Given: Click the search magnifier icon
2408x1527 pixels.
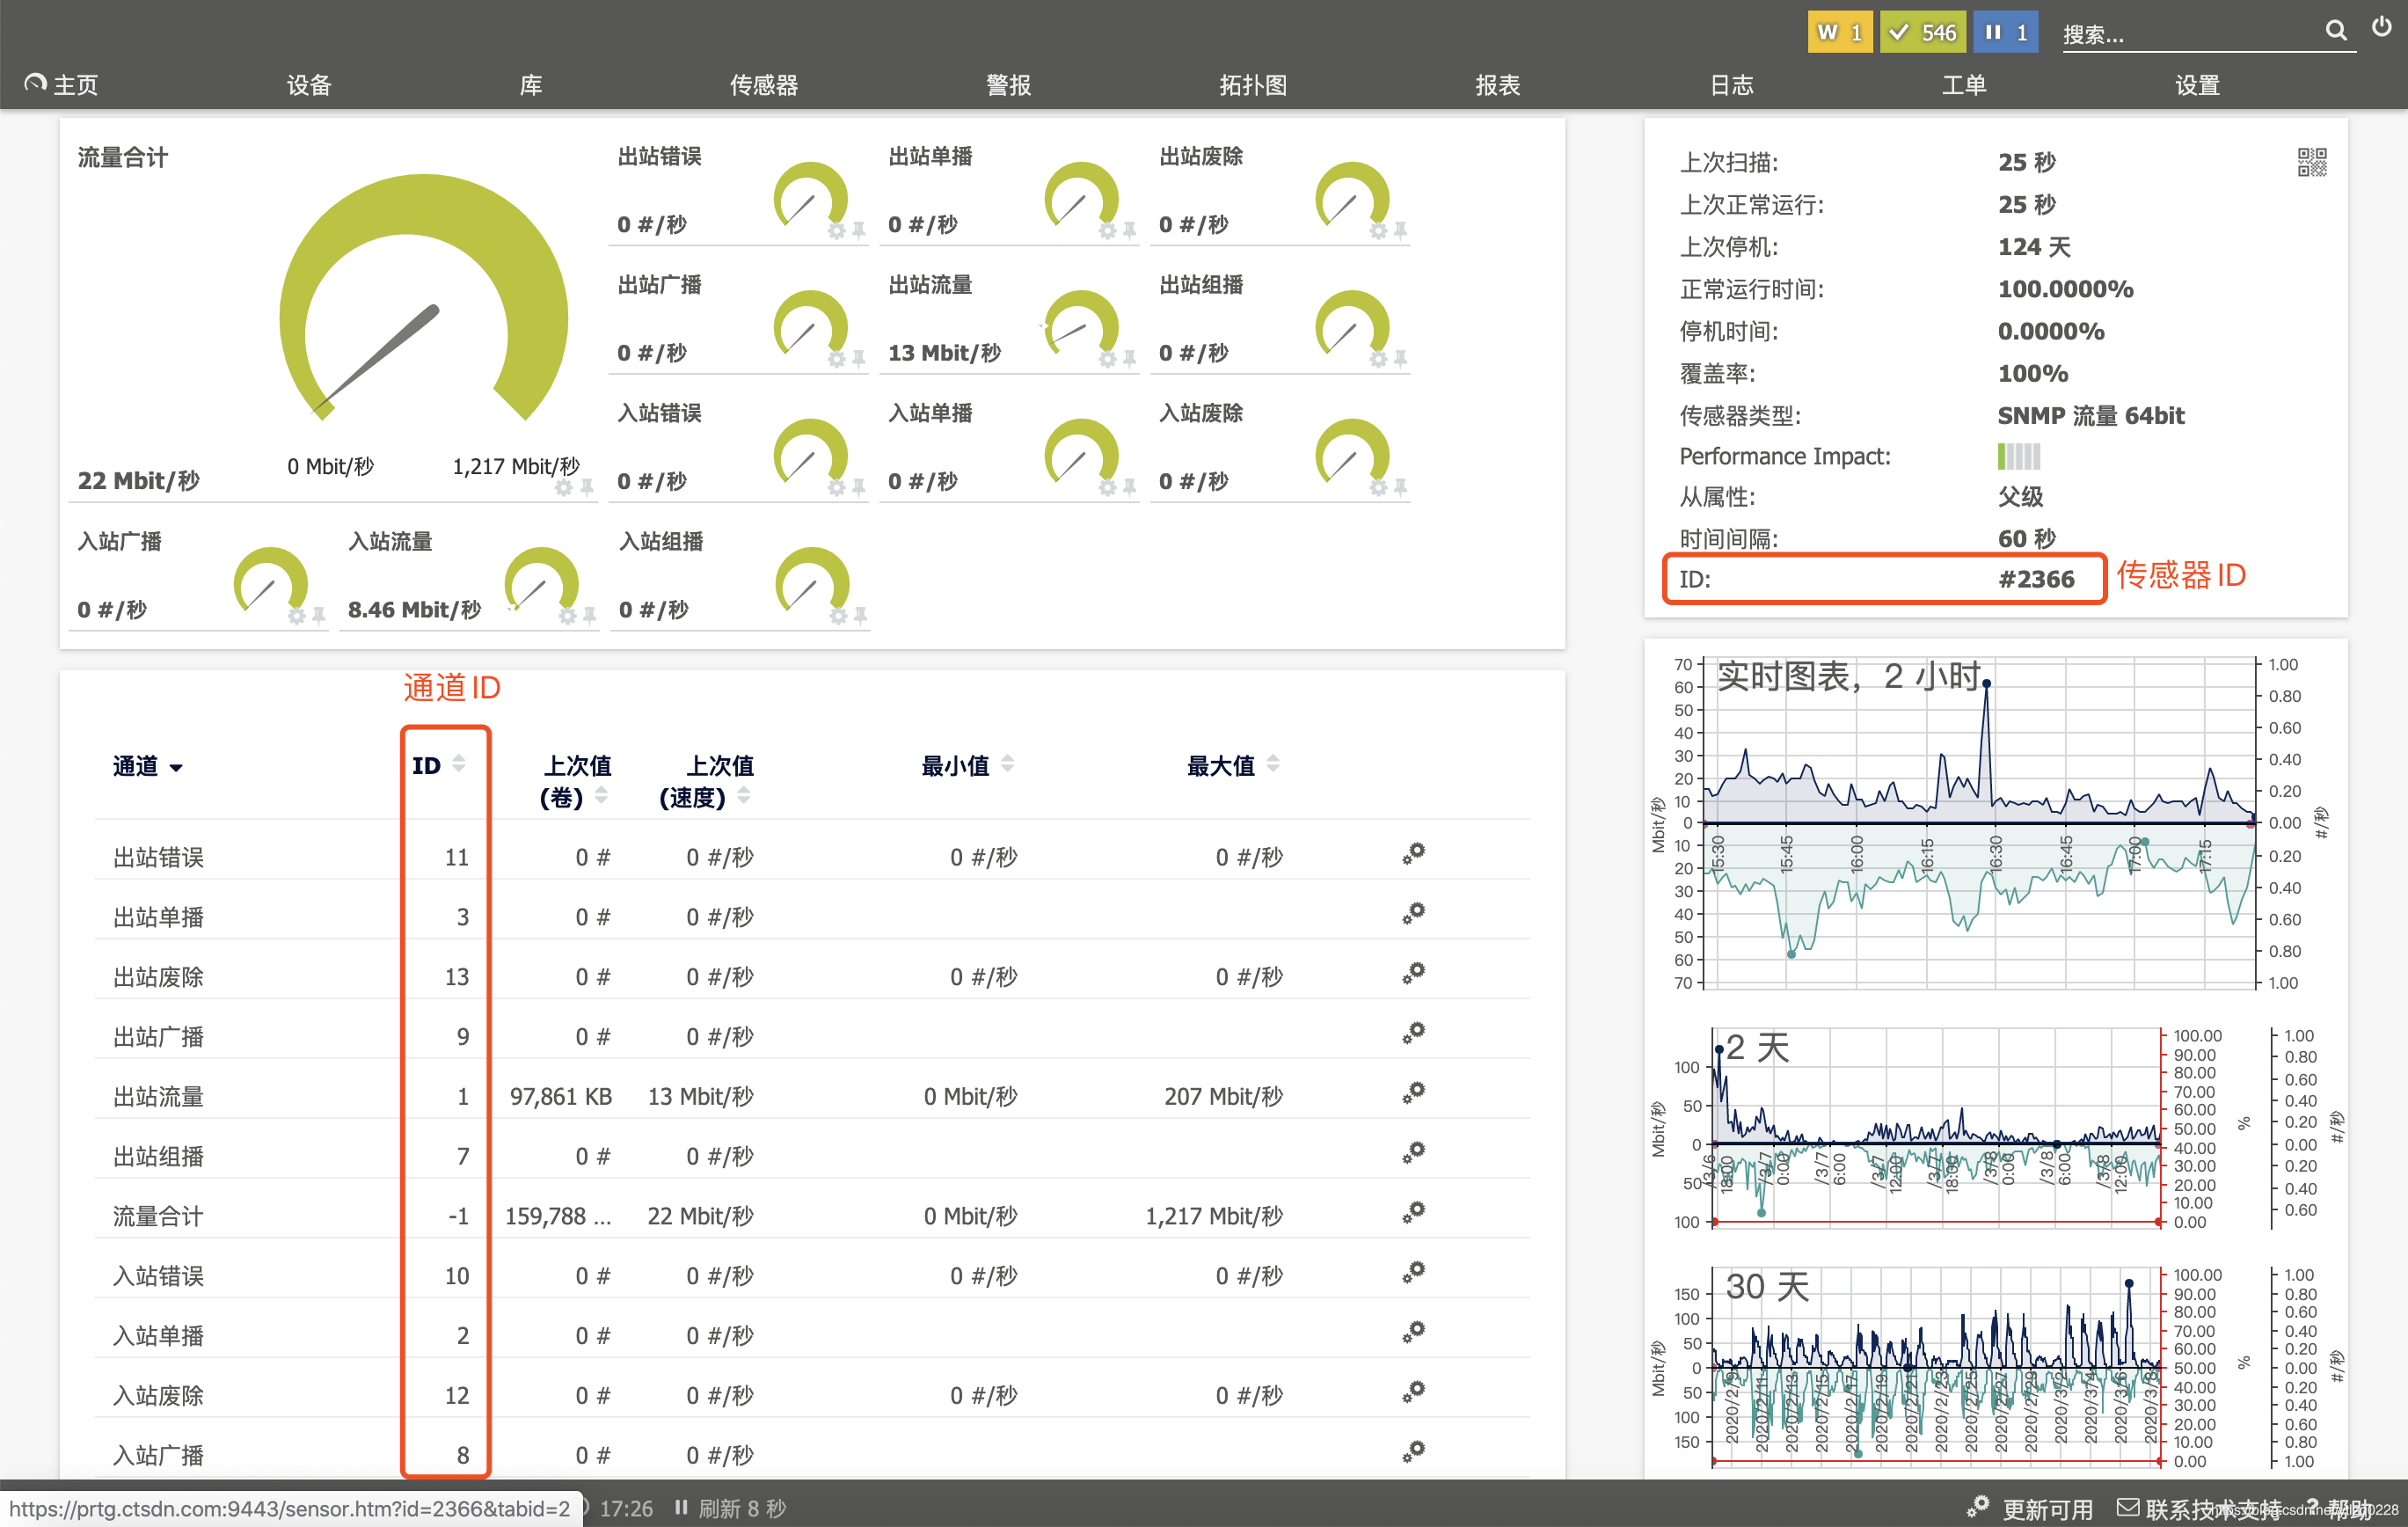Looking at the screenshot, I should tap(2335, 31).
